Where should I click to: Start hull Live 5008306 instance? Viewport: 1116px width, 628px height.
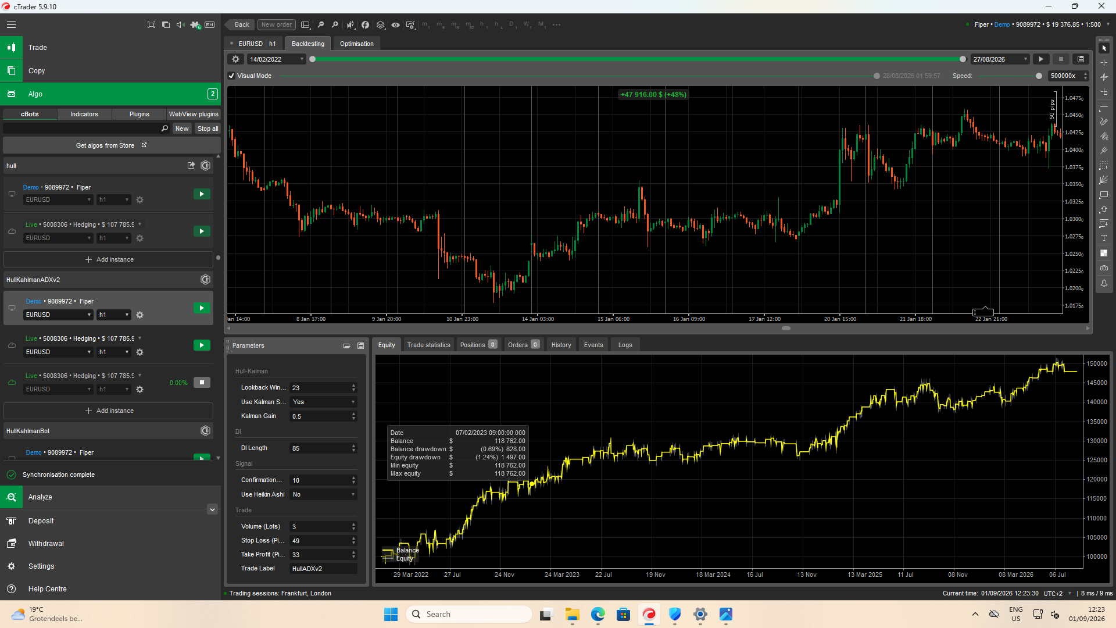point(202,231)
